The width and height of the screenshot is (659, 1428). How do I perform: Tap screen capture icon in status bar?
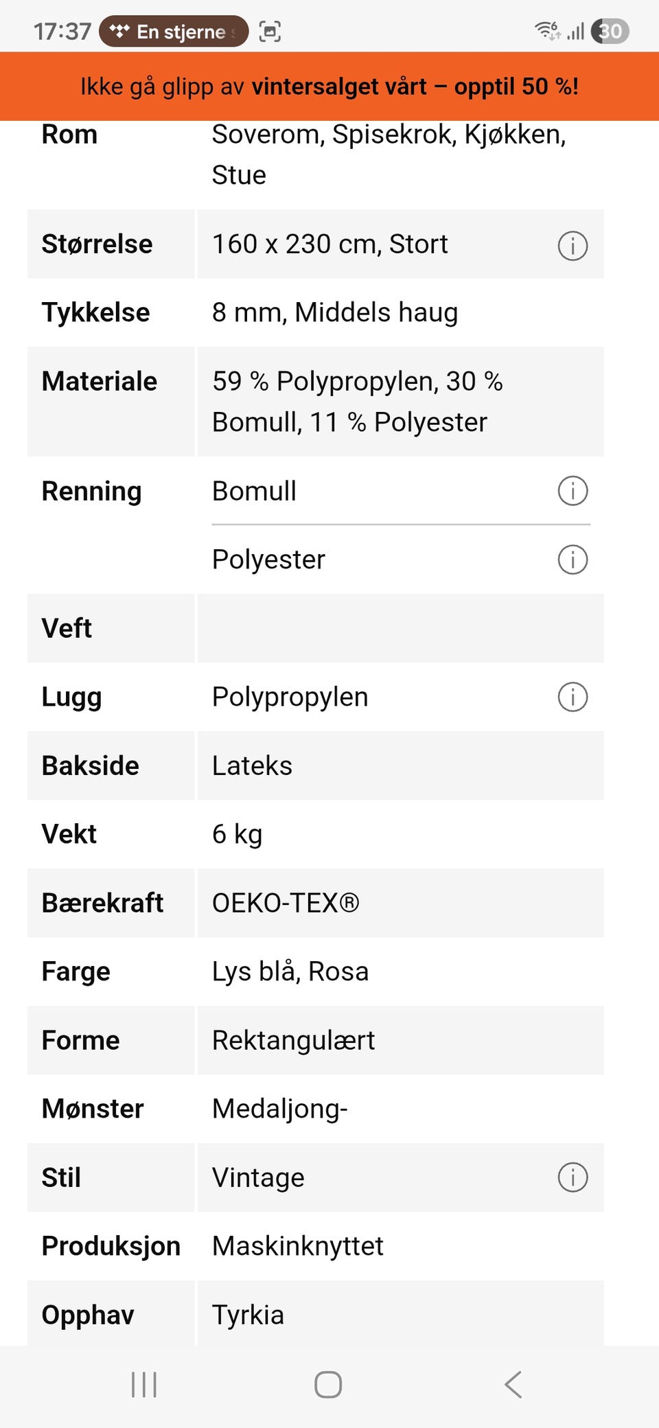coord(270,32)
